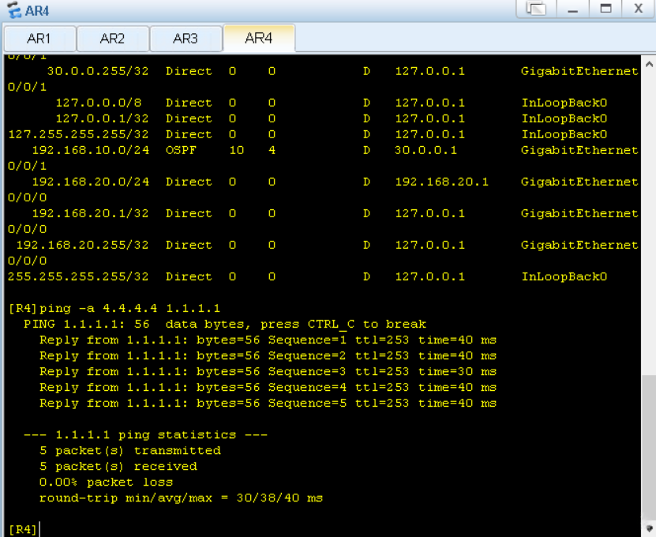The image size is (656, 537).
Task: Minimize the AR4 terminal window
Action: (x=573, y=9)
